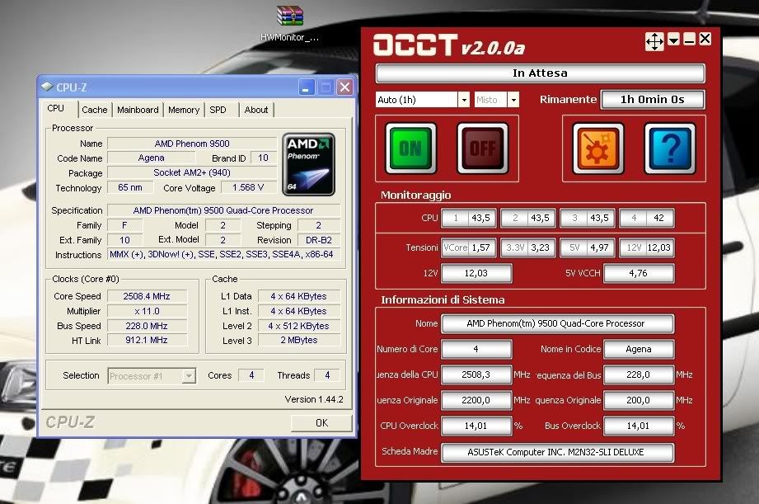Close the OCCT window
759x504 pixels.
point(705,40)
